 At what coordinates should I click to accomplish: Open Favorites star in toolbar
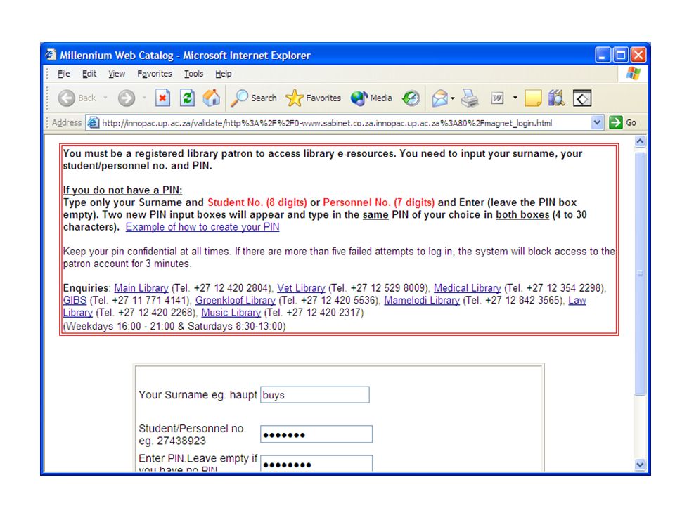click(x=313, y=98)
